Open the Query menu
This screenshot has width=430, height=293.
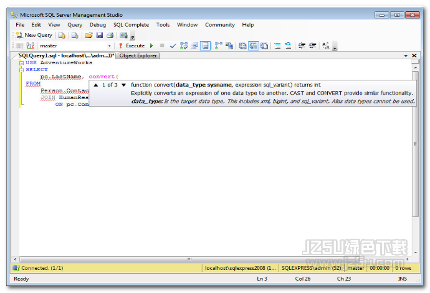coord(75,25)
